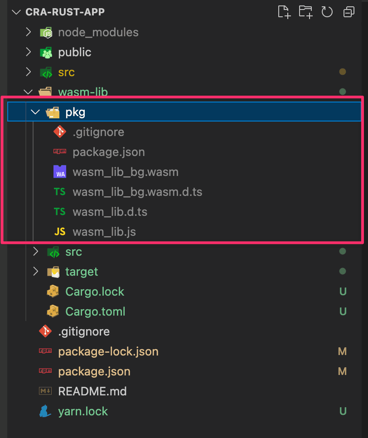Open the Cargo.toml file
The width and height of the screenshot is (368, 438).
95,311
